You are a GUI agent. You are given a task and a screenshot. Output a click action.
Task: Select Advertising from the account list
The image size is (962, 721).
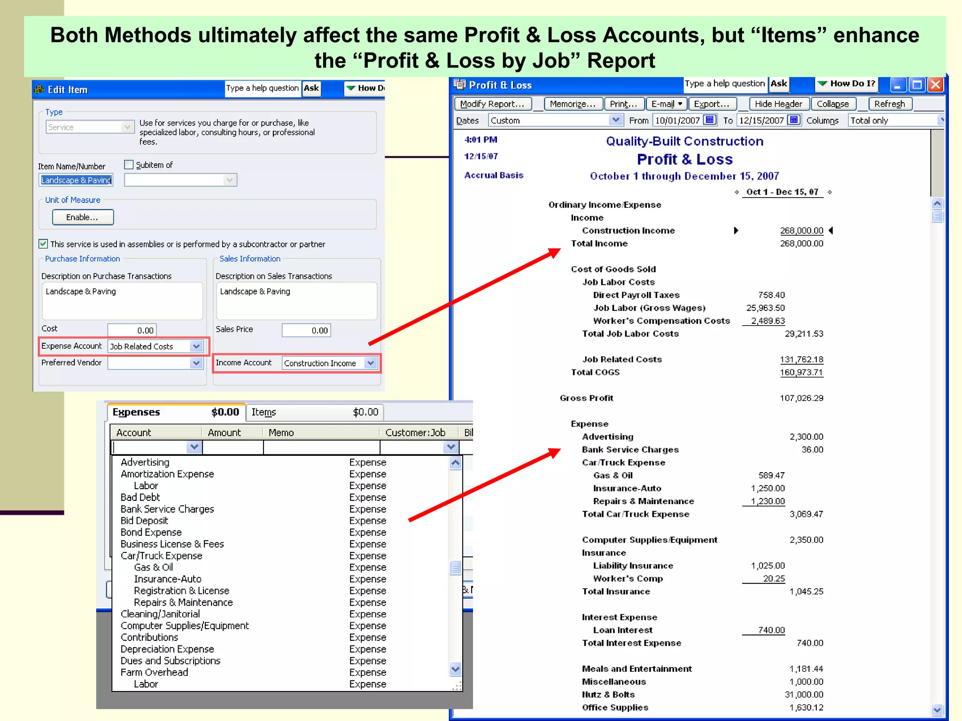(145, 462)
